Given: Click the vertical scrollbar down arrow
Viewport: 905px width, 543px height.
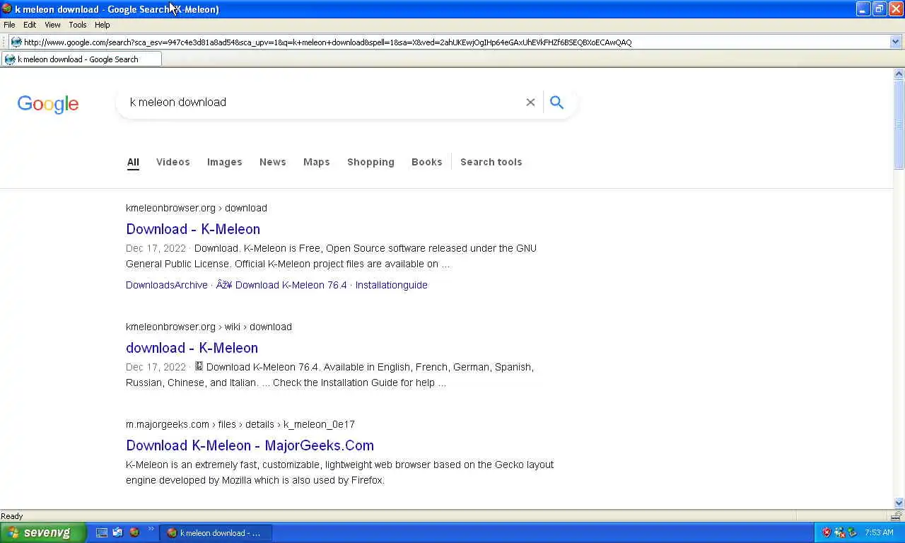Looking at the screenshot, I should 899,503.
